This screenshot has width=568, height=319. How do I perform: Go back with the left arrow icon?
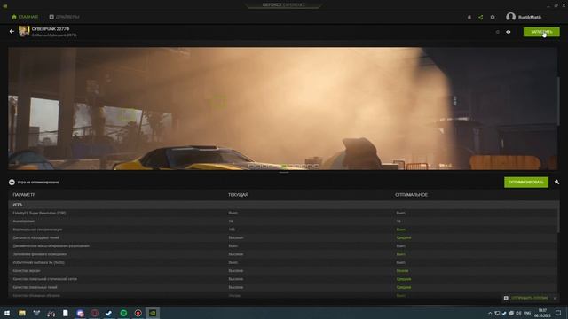point(12,32)
